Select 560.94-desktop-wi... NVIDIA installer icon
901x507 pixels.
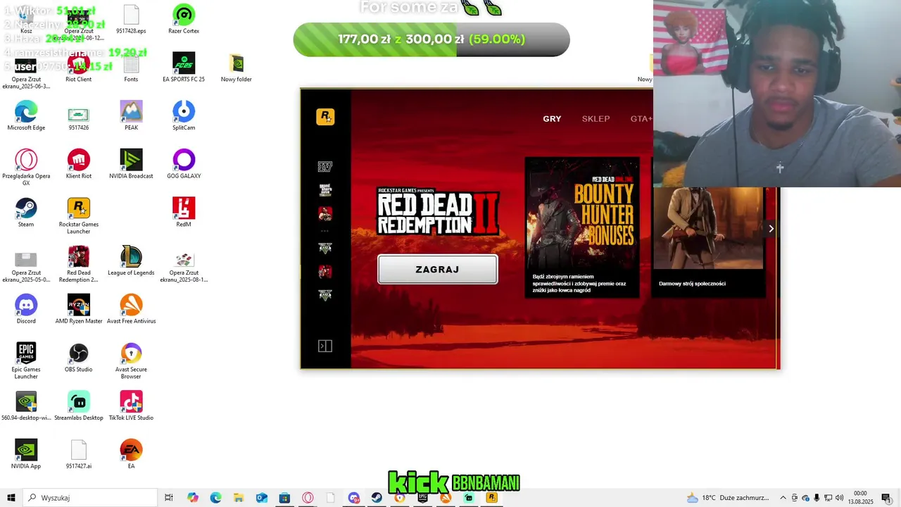[26, 406]
